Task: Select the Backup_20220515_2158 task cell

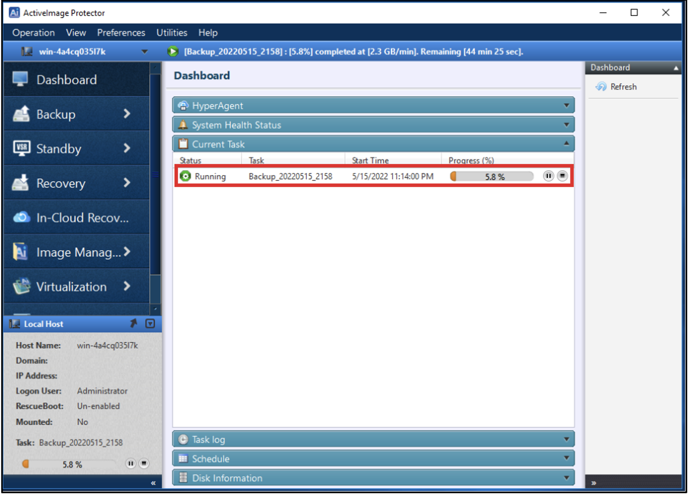Action: pyautogui.click(x=290, y=176)
